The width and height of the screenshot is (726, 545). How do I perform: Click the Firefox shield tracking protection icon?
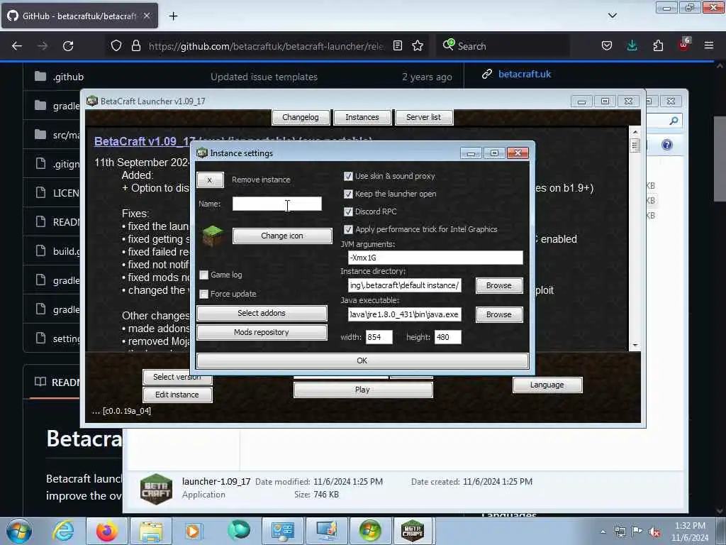click(x=116, y=46)
